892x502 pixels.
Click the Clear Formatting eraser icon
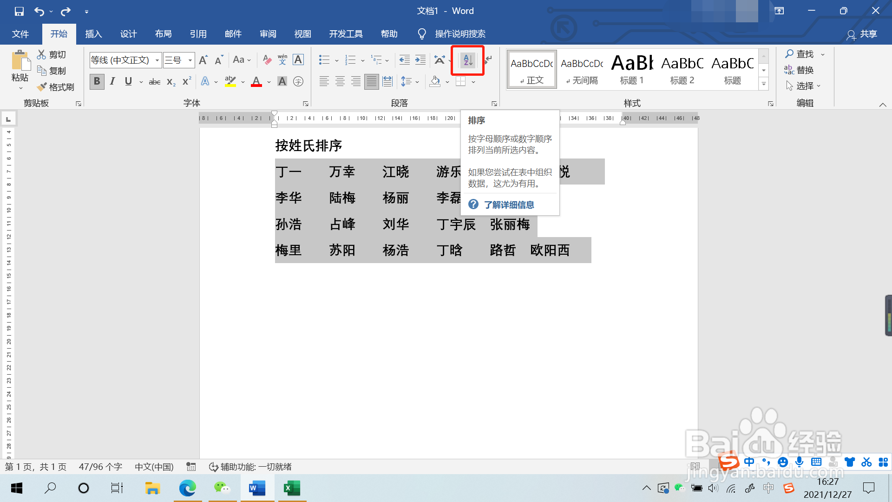(x=267, y=60)
